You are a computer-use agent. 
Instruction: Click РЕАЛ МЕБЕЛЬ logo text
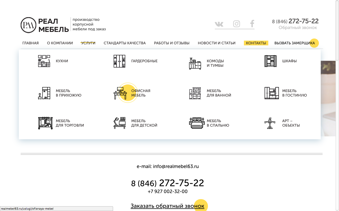point(53,25)
